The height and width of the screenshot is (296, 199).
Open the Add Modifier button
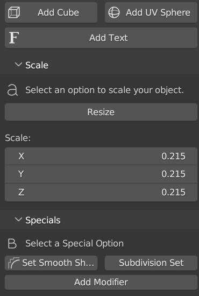pos(101,282)
